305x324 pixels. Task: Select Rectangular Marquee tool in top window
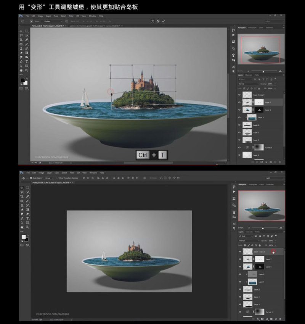coord(27,31)
